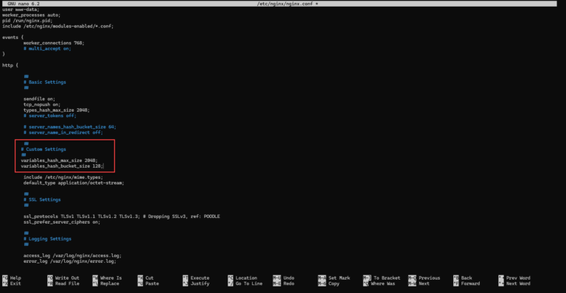This screenshot has height=293, width=566.
Task: Place cursor on 'worker_processes auto;' line
Action: tap(32, 15)
